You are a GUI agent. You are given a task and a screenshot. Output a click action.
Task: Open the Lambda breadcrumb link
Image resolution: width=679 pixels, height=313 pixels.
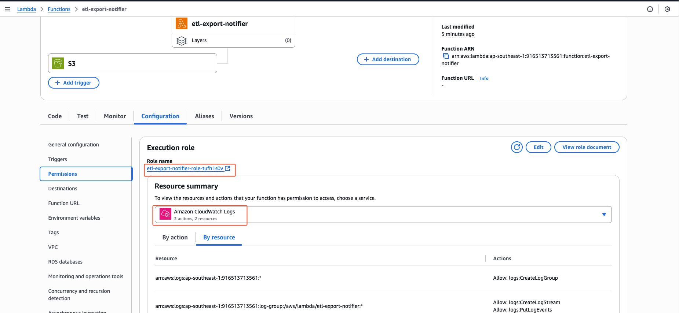[26, 9]
